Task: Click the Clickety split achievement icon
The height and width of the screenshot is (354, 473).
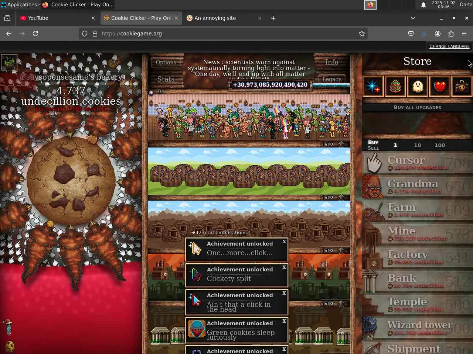Action: click(196, 275)
